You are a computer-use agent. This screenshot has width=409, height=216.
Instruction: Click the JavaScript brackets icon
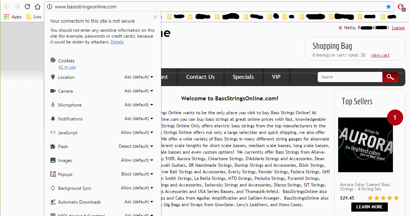(53, 132)
